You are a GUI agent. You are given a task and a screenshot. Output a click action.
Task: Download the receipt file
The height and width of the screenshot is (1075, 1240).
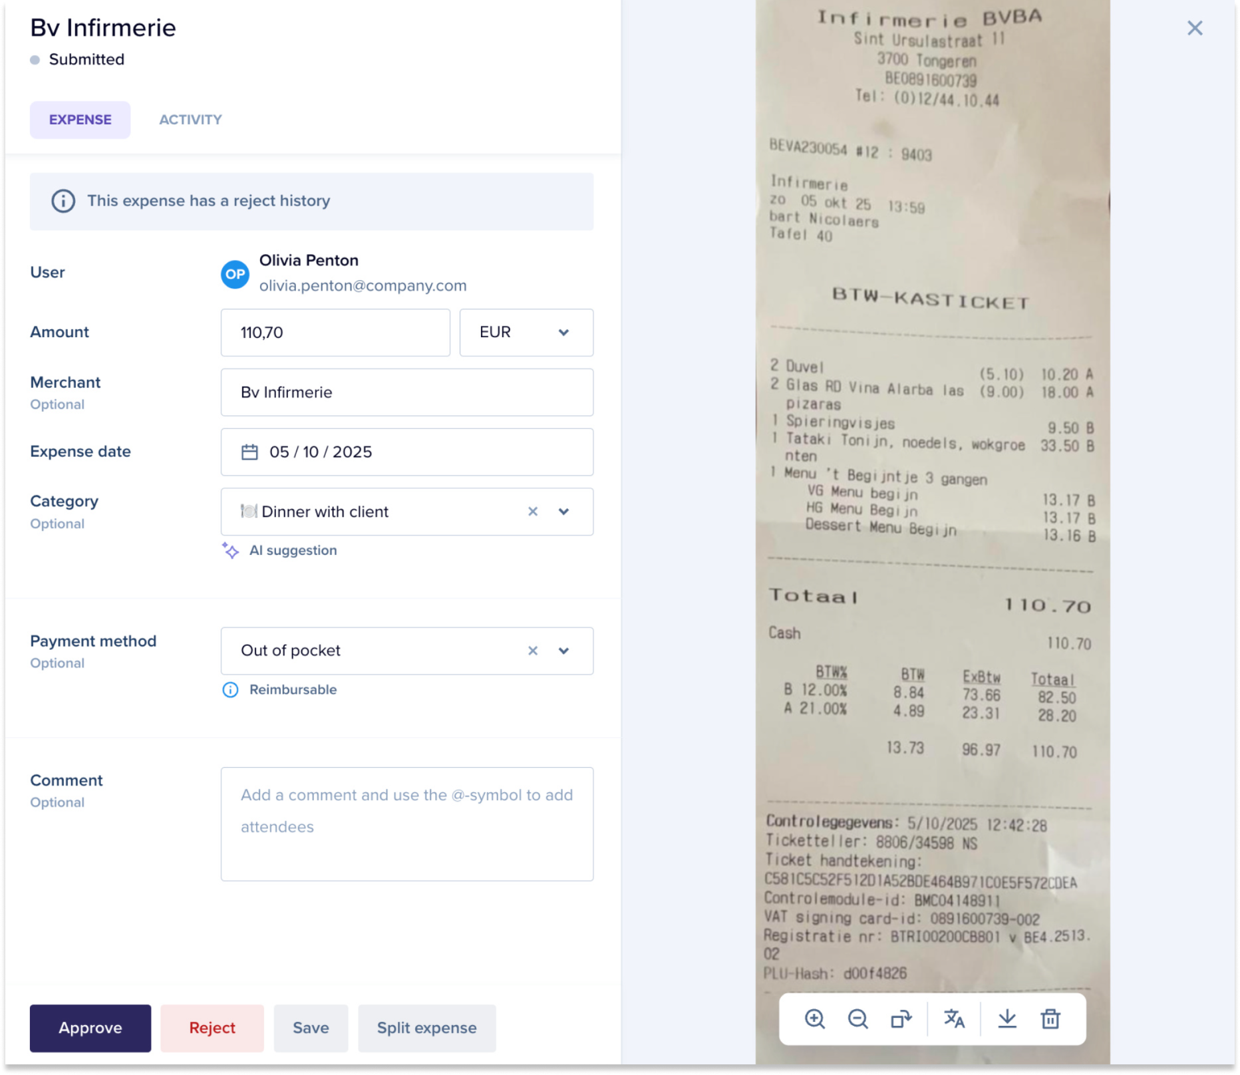[x=1007, y=1018]
